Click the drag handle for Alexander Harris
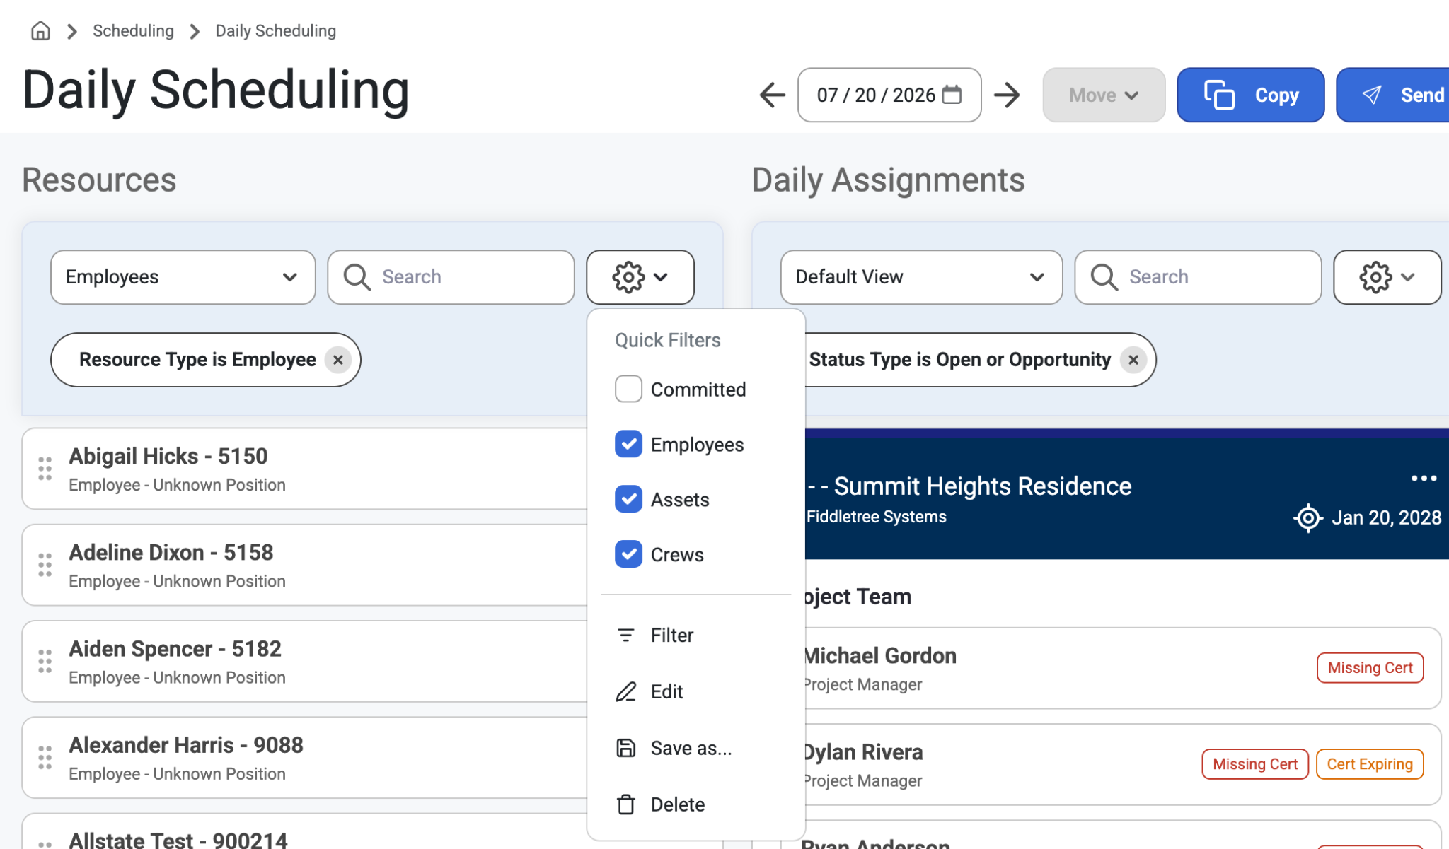Image resolution: width=1449 pixels, height=849 pixels. 45,757
